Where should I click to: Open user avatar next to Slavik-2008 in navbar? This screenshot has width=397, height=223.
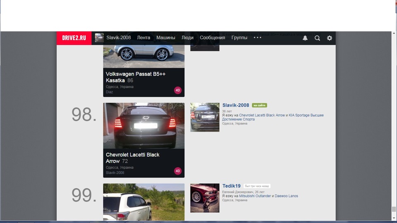(99, 38)
